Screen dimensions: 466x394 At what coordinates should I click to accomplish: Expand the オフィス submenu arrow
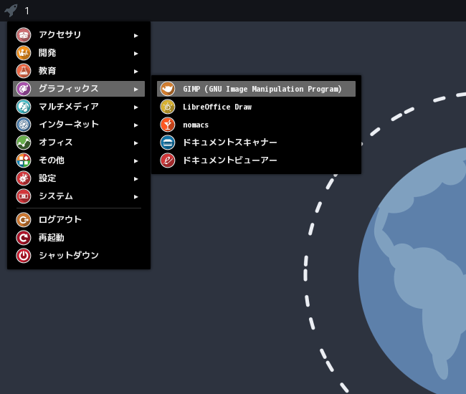pyautogui.click(x=135, y=143)
